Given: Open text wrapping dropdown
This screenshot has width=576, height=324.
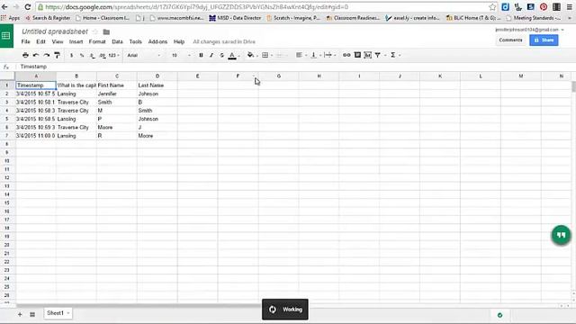Looking at the screenshot, I should [330, 55].
